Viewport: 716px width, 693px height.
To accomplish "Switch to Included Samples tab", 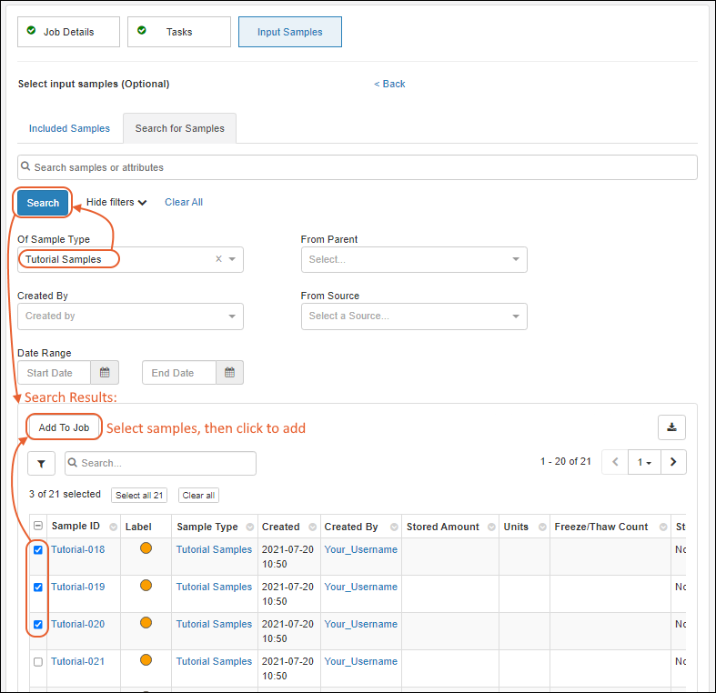I will (69, 128).
